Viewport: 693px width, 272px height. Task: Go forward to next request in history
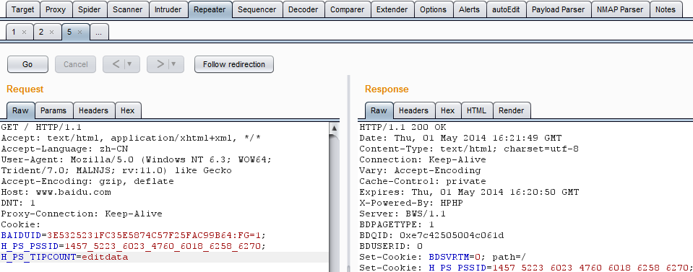pyautogui.click(x=161, y=64)
